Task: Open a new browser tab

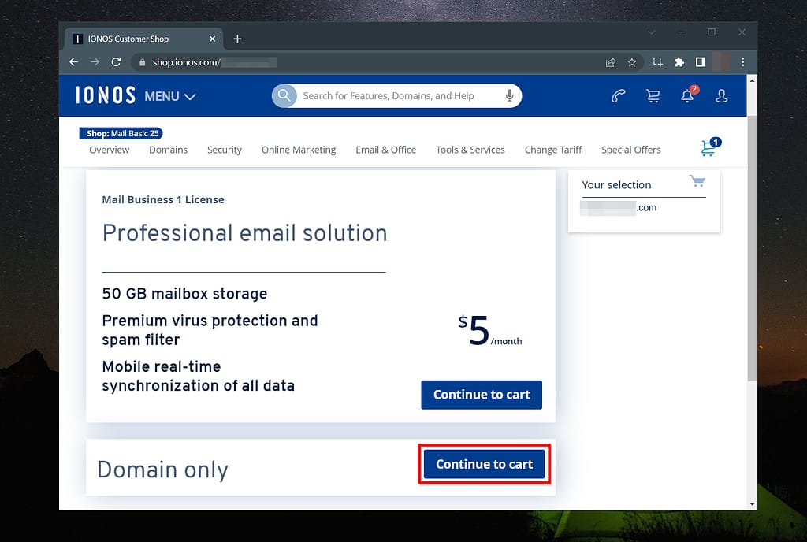Action: coord(237,39)
